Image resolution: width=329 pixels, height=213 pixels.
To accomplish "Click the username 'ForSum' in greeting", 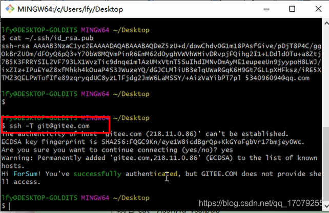I will 26,174.
